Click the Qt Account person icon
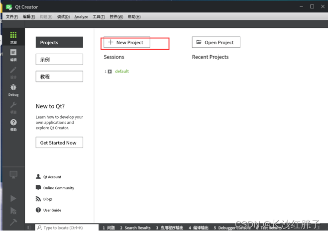Viewport: 328px width, 234px height. pos(38,176)
